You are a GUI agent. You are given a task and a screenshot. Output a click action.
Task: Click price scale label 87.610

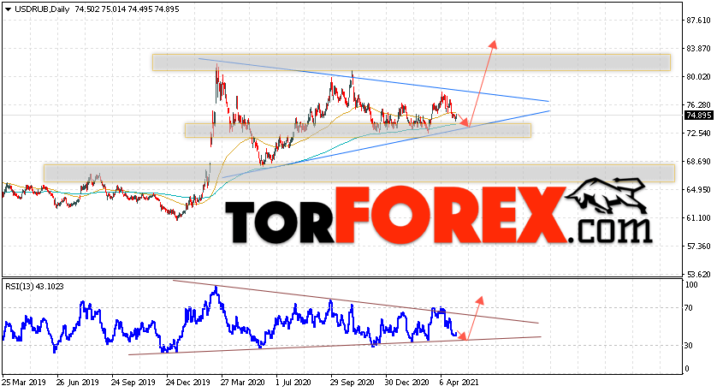click(698, 21)
